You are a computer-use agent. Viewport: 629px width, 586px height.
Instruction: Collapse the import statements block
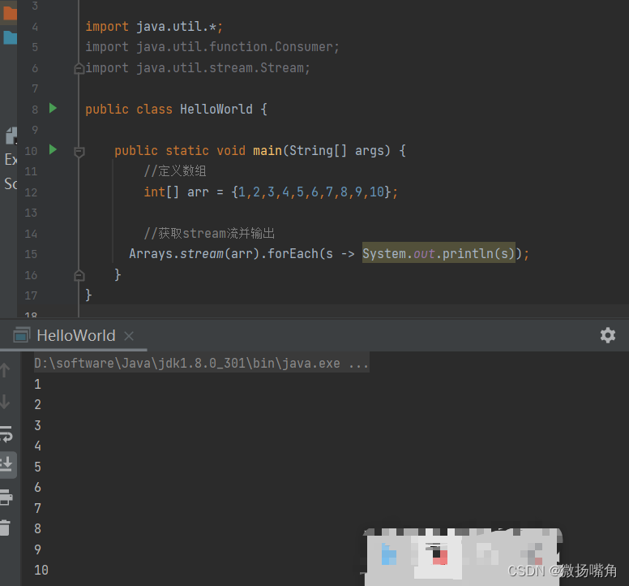coord(79,69)
